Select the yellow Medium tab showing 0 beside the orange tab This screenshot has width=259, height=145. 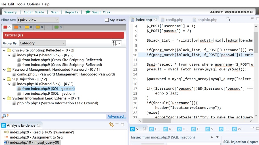point(28,27)
